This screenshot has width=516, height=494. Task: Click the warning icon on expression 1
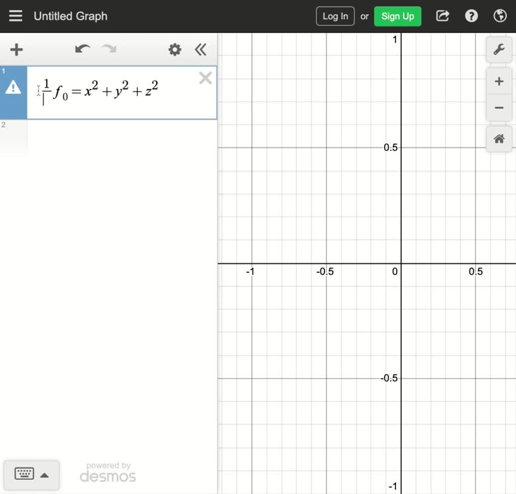coord(14,87)
